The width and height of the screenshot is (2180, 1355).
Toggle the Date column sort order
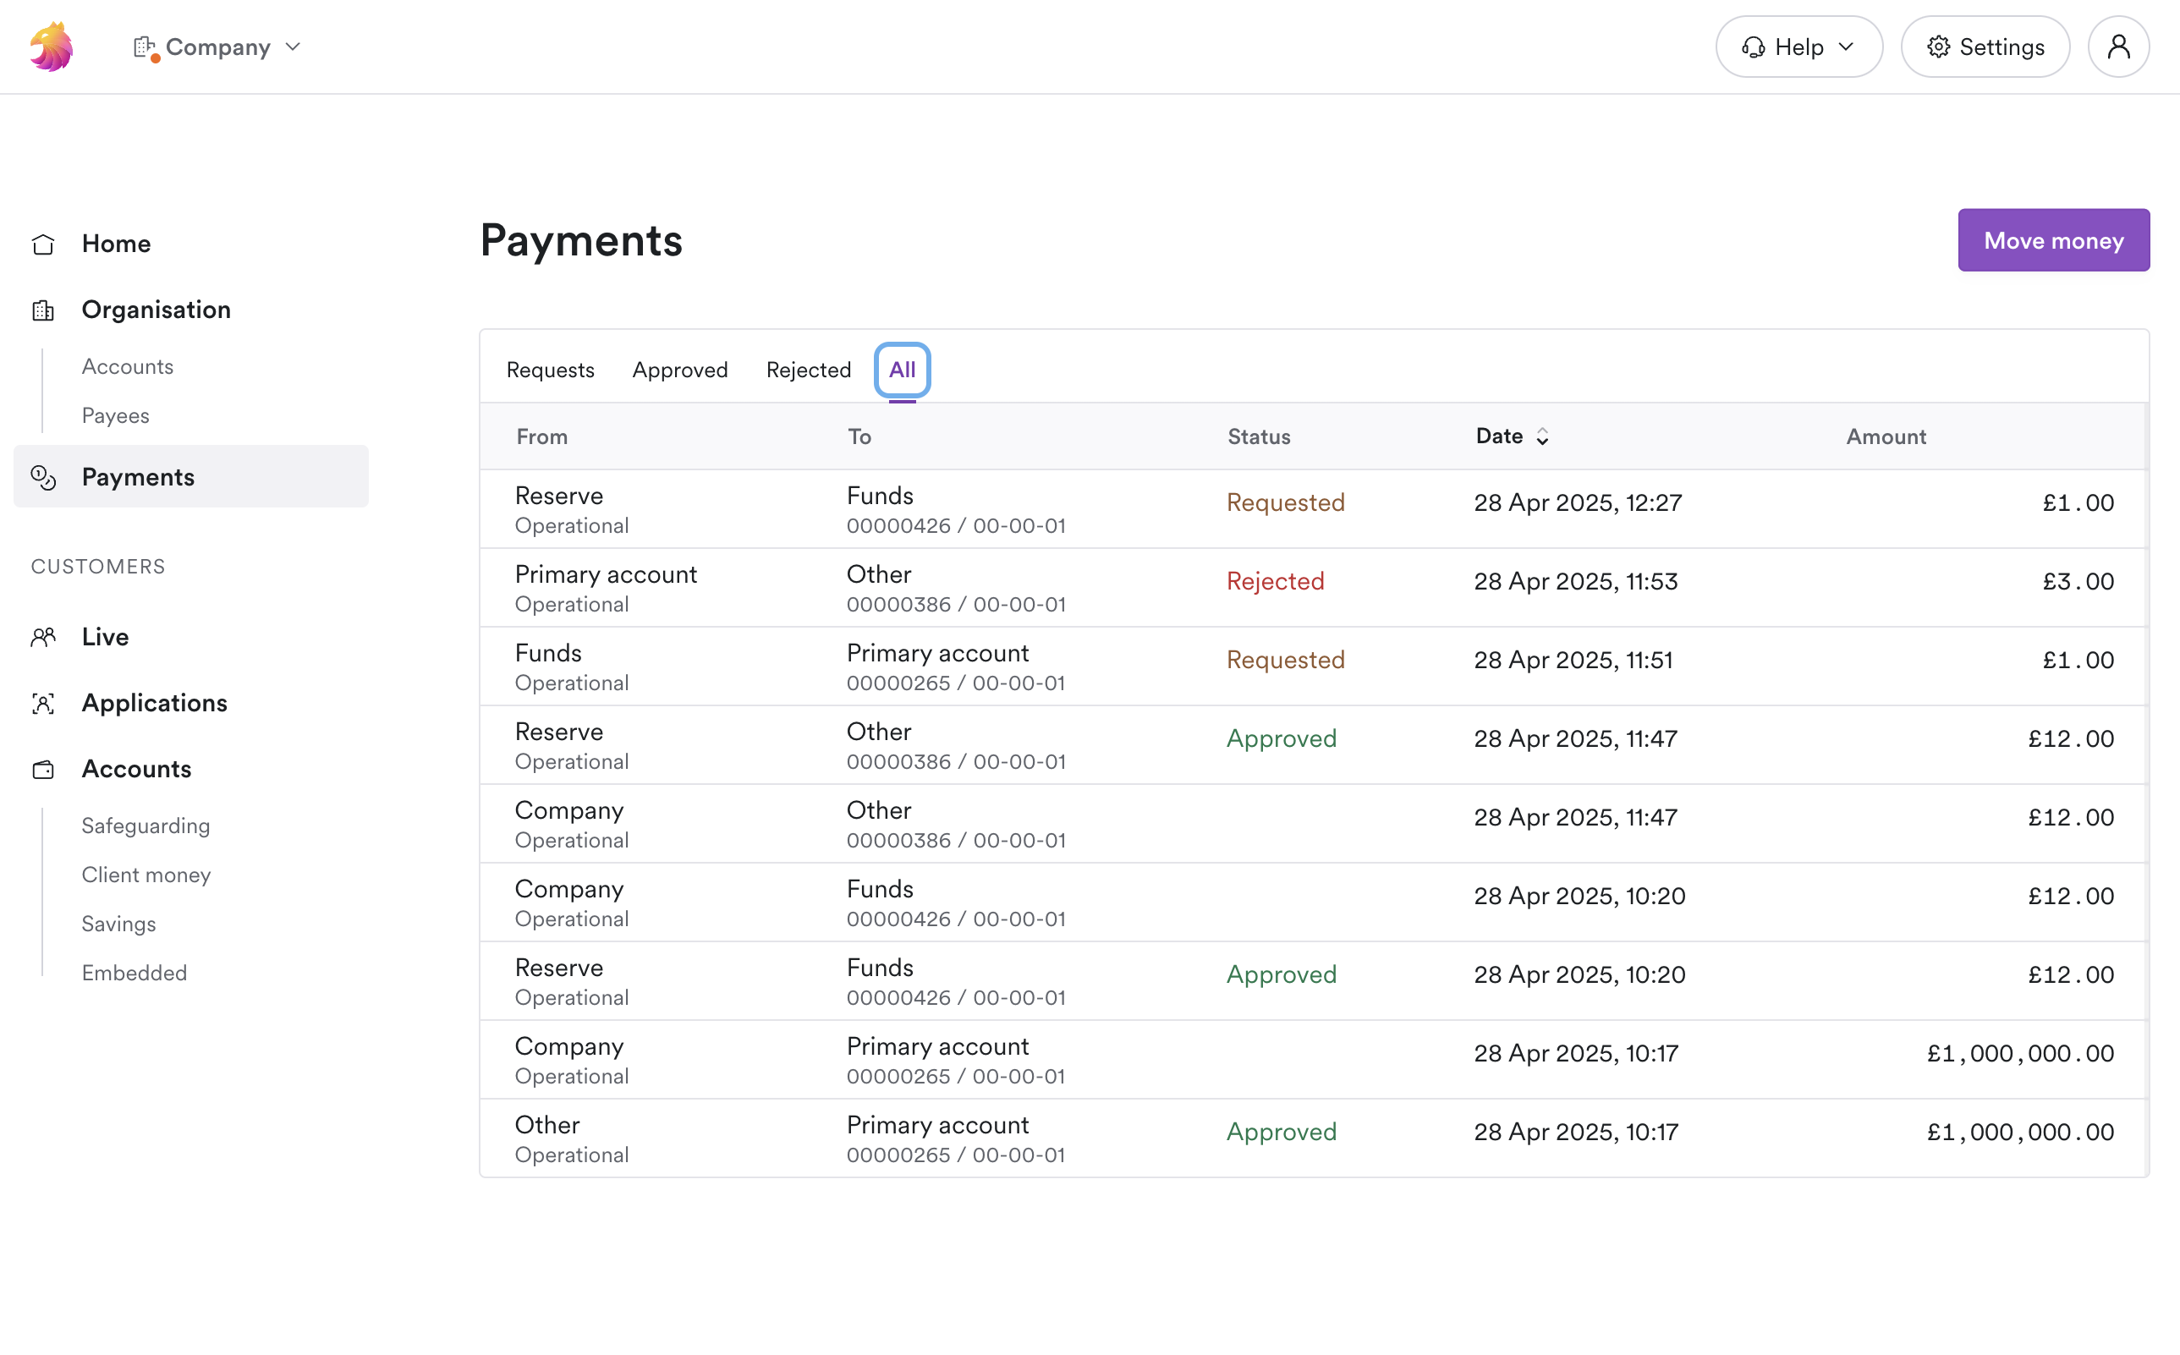(x=1542, y=436)
